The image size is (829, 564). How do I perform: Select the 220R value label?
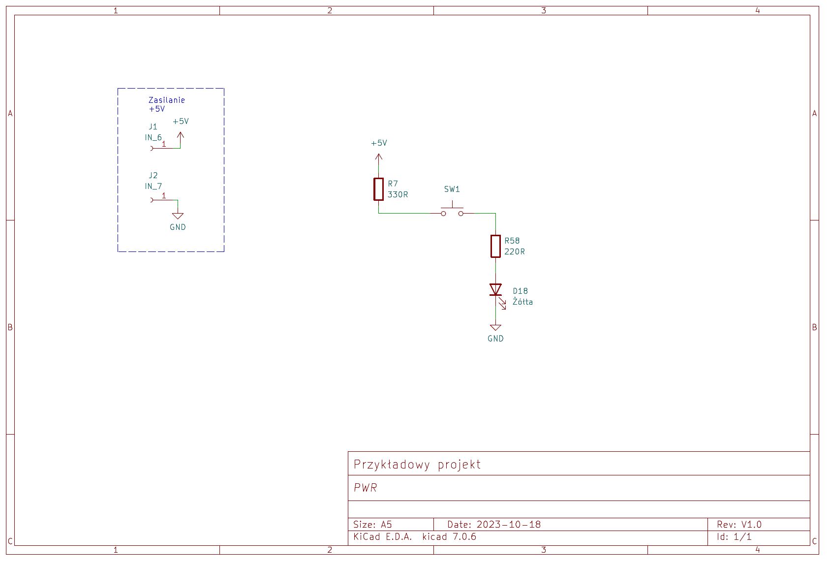click(514, 252)
